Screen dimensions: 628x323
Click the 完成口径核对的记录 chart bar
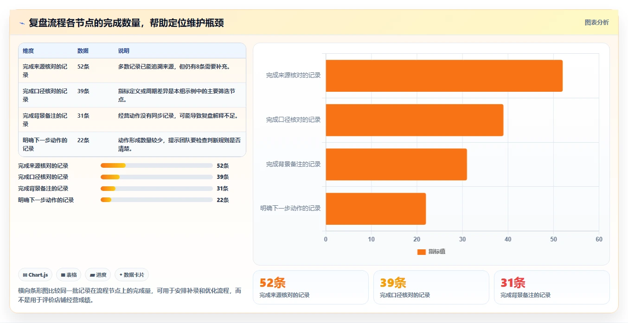pos(414,120)
